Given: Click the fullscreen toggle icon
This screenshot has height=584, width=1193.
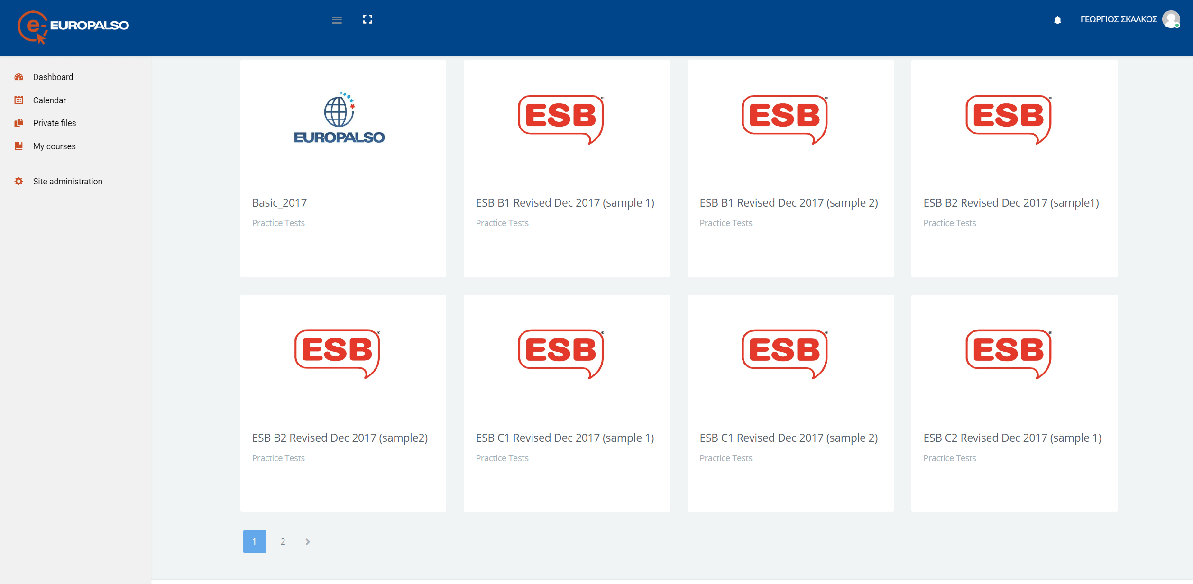Looking at the screenshot, I should point(367,19).
